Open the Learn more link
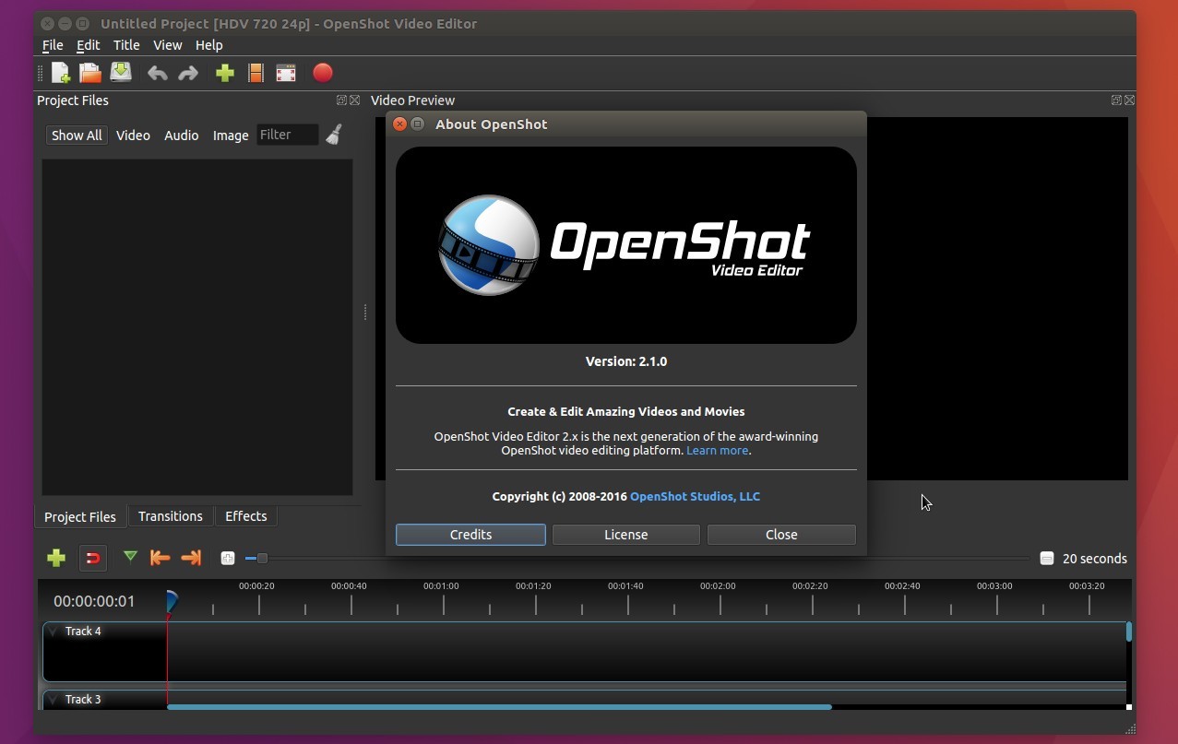1178x744 pixels. pos(716,450)
